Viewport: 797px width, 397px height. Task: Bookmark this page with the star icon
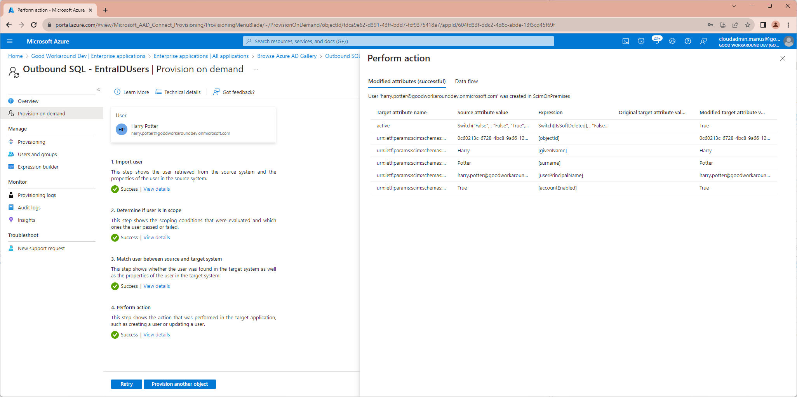pos(747,25)
